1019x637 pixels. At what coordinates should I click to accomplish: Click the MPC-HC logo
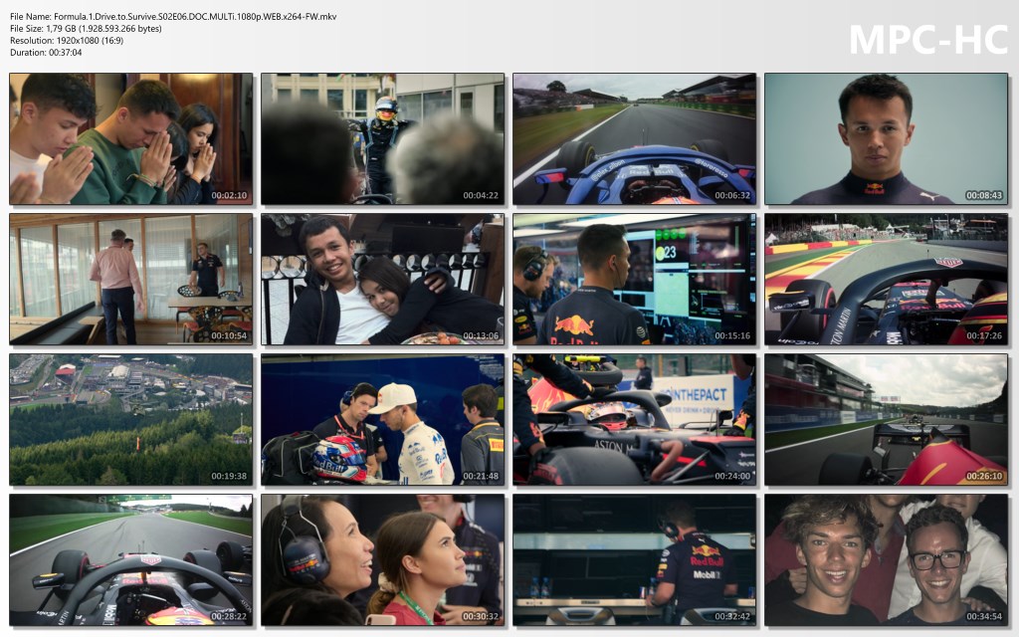click(927, 40)
